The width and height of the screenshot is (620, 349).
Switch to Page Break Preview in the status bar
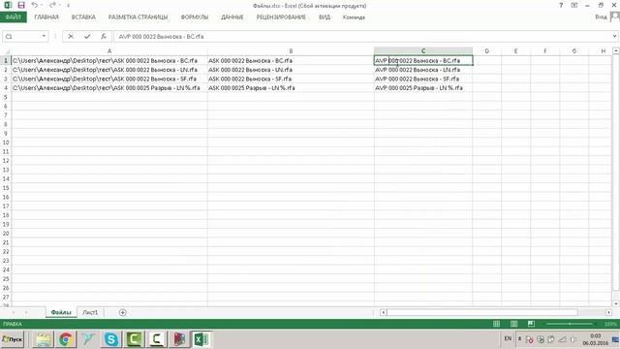531,324
